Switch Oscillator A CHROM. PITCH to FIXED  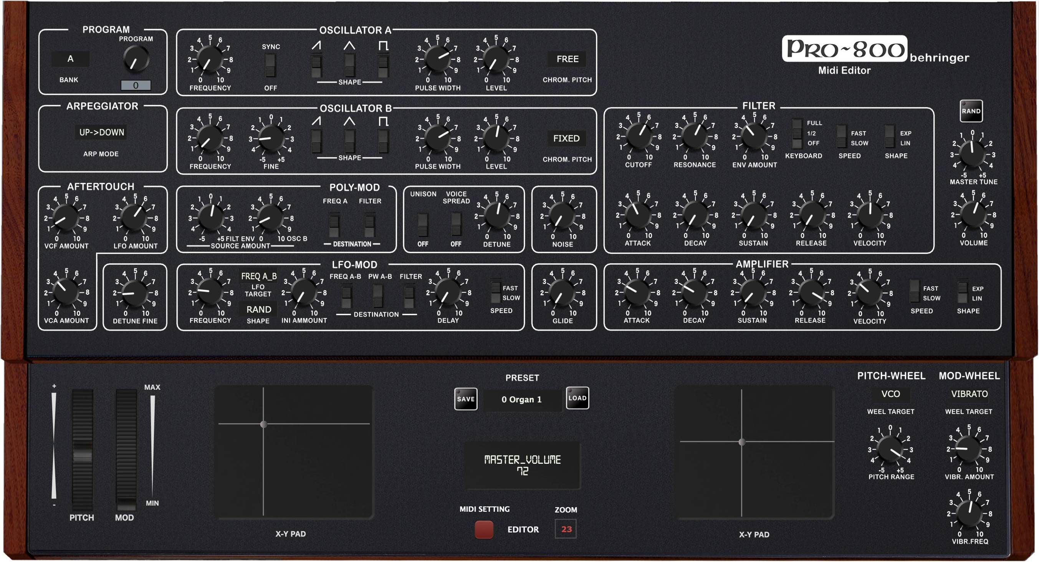pyautogui.click(x=567, y=59)
